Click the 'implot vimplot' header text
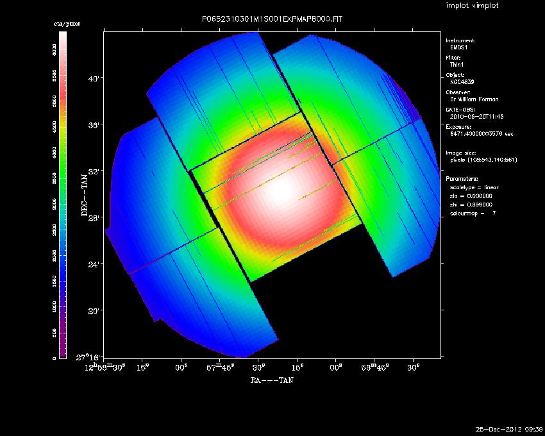 (472, 6)
